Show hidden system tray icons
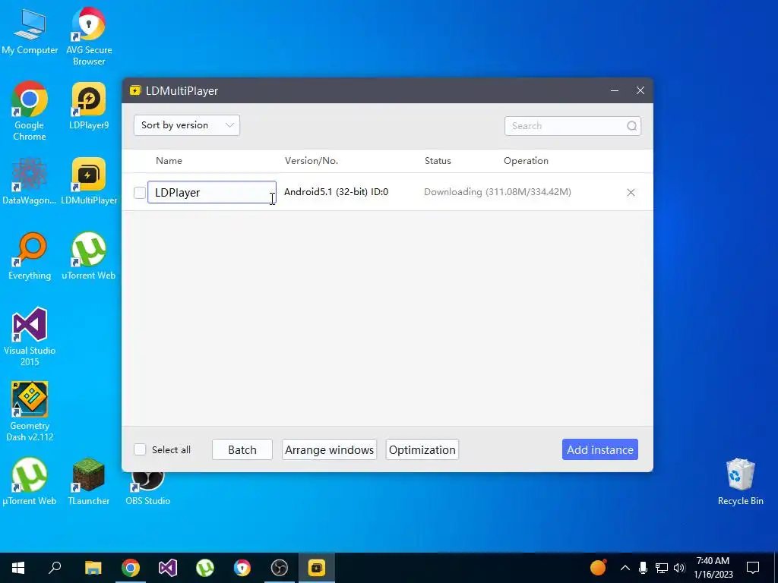This screenshot has width=778, height=583. pos(625,568)
